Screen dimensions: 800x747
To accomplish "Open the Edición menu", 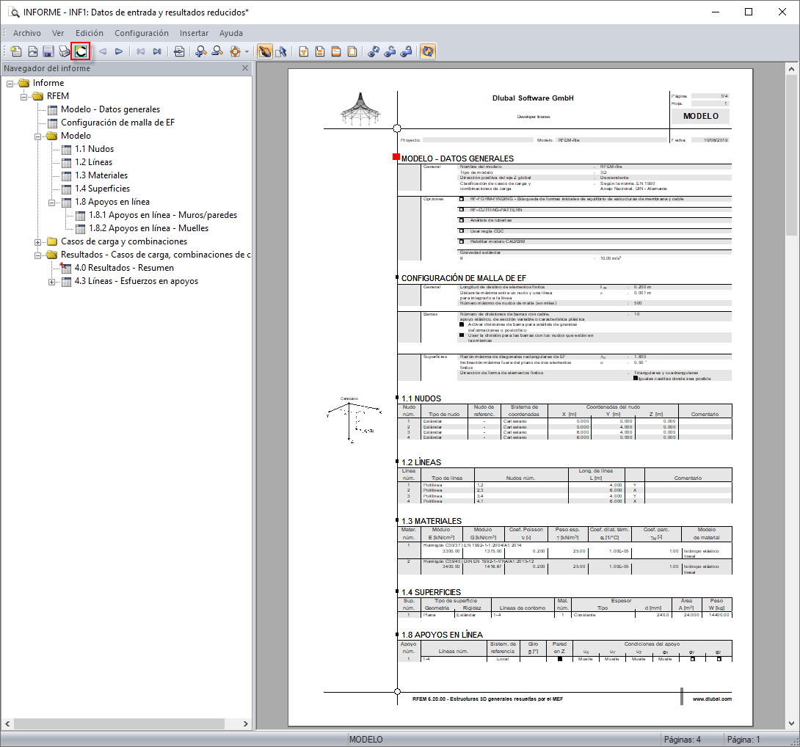I will [90, 33].
